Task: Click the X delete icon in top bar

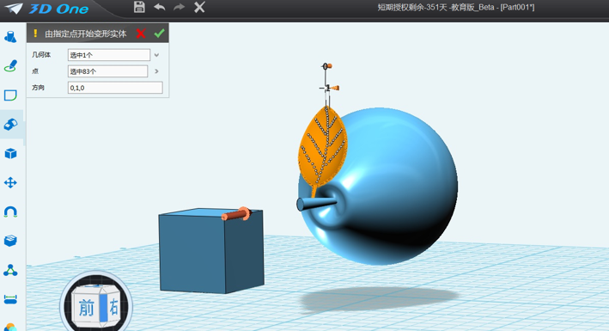Action: click(199, 7)
